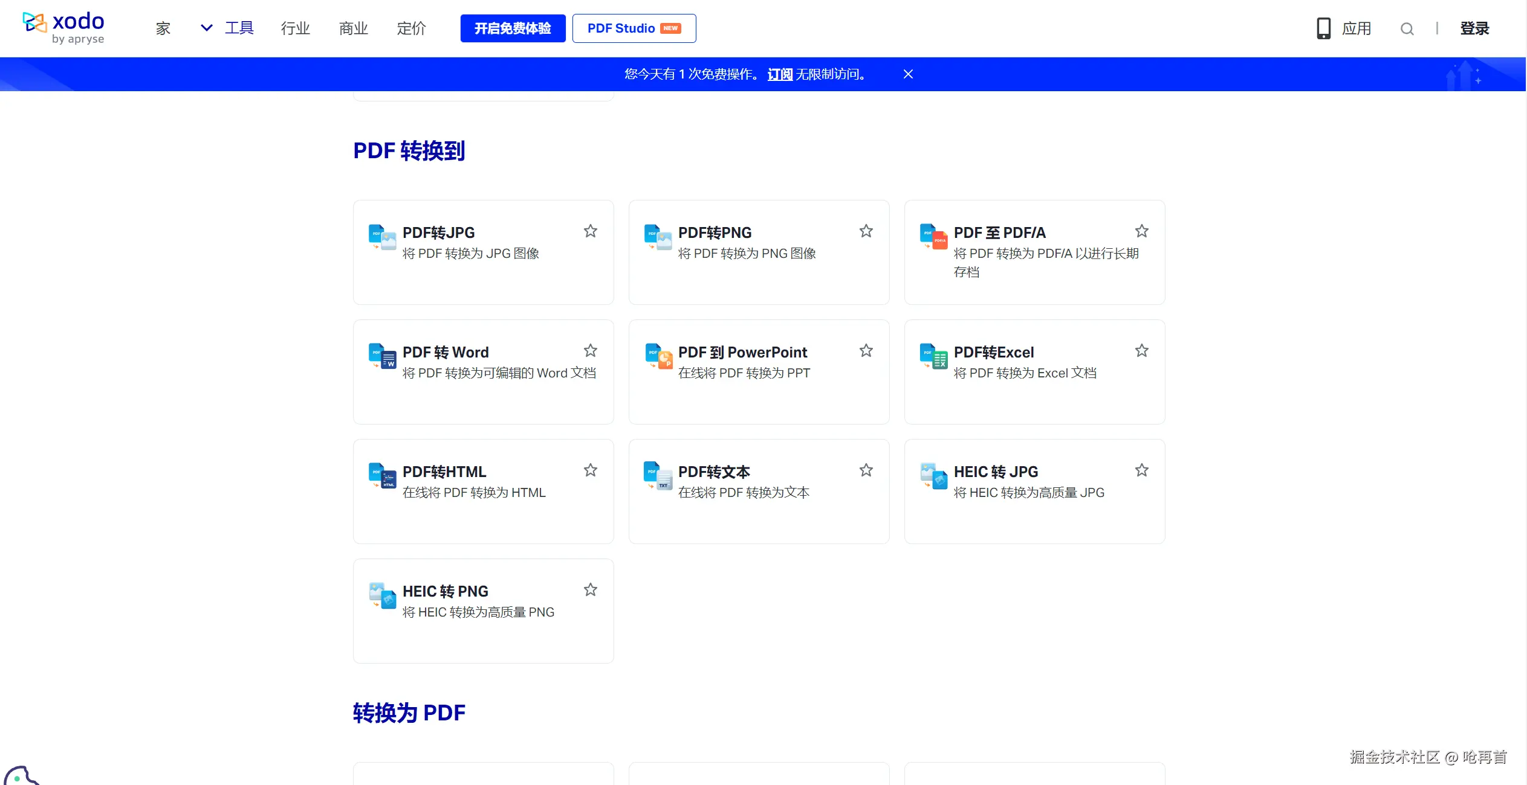This screenshot has width=1527, height=785.
Task: Star the HEIC转PNG tool
Action: click(x=590, y=589)
